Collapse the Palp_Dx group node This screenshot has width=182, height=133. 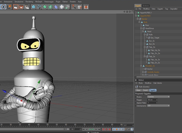click(x=145, y=47)
